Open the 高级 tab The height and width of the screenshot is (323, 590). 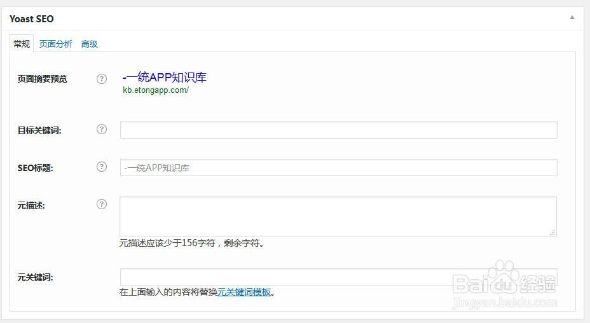89,44
